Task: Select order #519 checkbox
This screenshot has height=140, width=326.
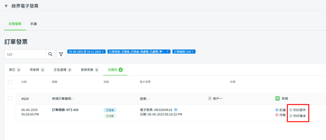Action: 10,98
